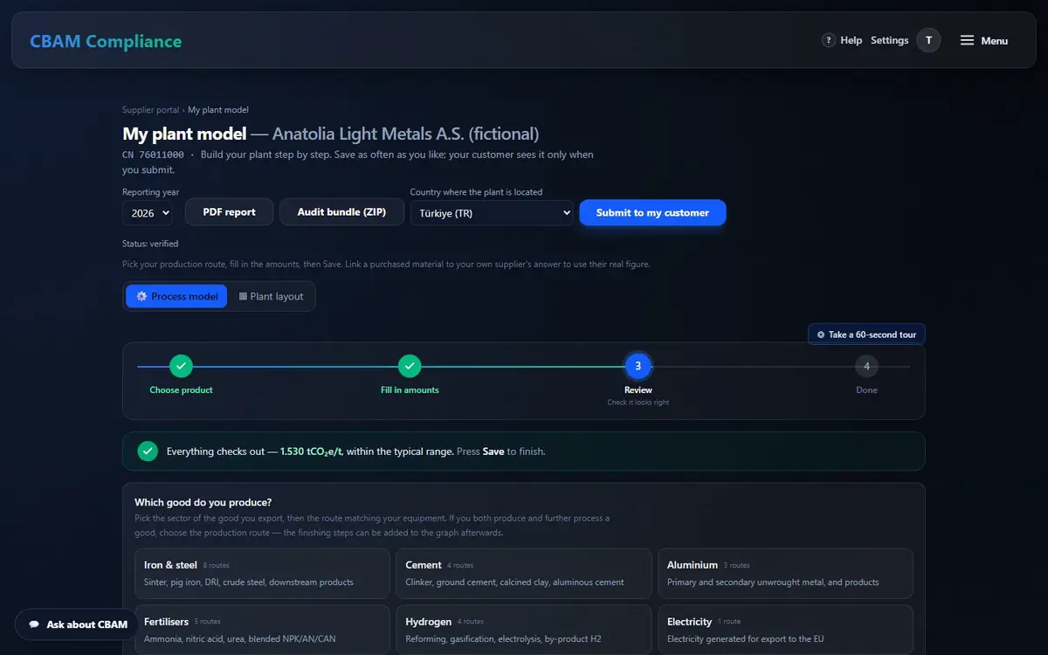
Task: Download the Audit bundle (ZIP)
Action: click(x=341, y=212)
